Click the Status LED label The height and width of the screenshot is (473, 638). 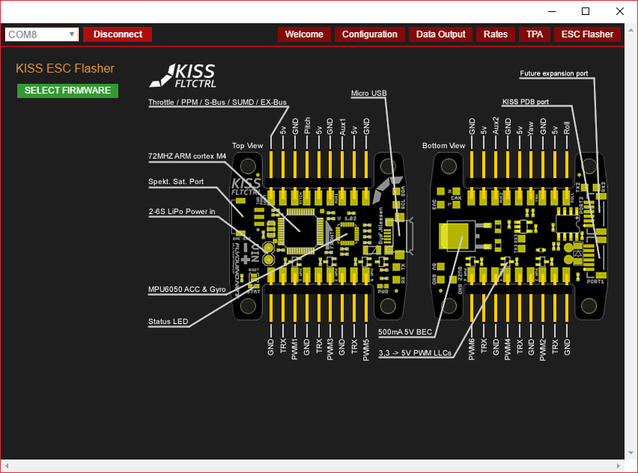coord(168,322)
